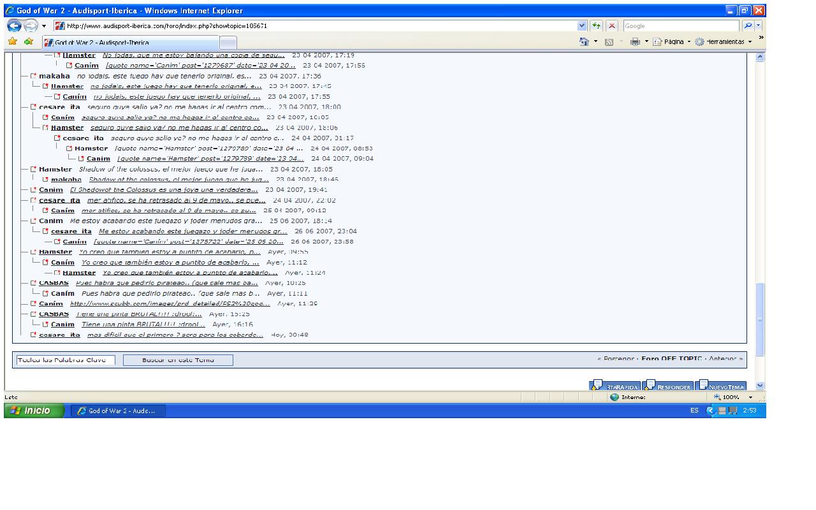Open Canim's ecubb.com link post
816x510 pixels.
170,303
